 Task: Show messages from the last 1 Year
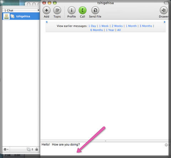[x=110, y=30]
